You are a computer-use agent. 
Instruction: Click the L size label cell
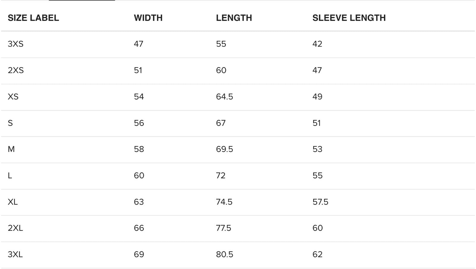(10, 176)
